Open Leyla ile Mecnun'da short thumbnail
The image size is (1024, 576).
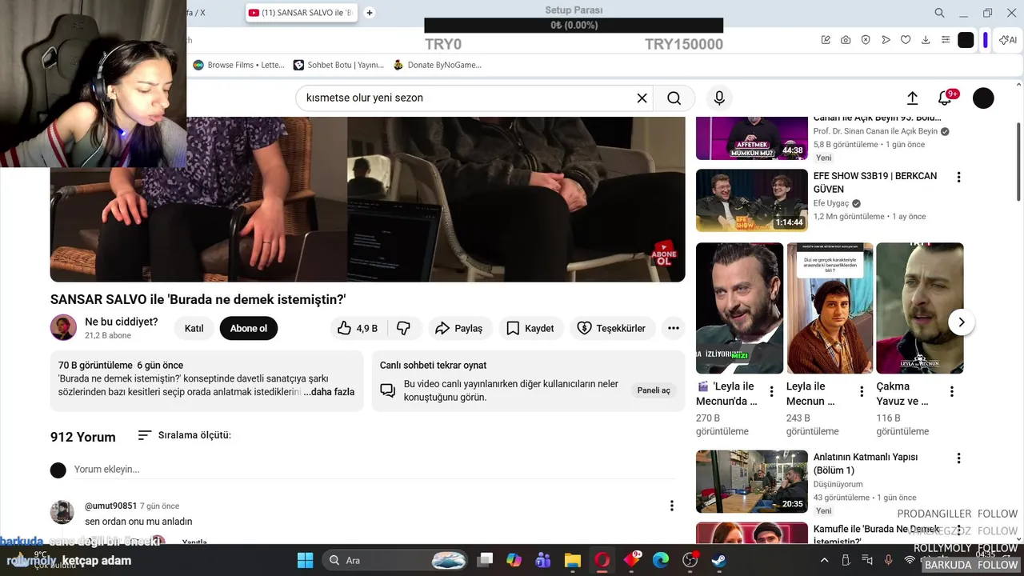(x=740, y=308)
